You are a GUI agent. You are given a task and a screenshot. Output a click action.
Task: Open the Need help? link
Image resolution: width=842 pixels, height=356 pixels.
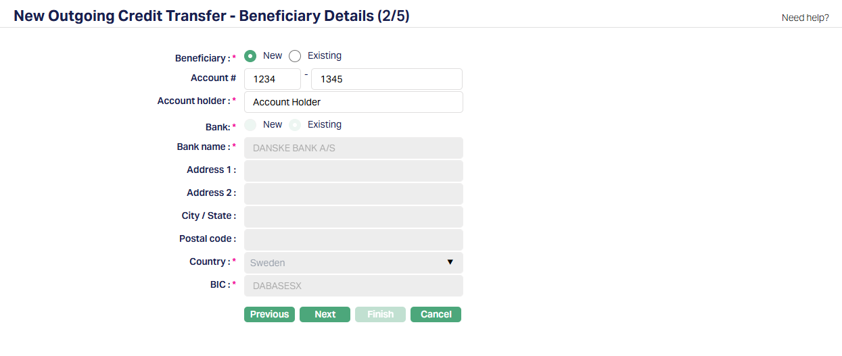(x=805, y=18)
